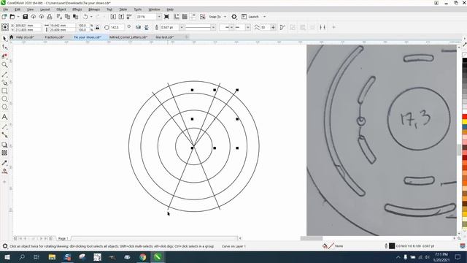Click the Save disk icon

tap(26, 17)
